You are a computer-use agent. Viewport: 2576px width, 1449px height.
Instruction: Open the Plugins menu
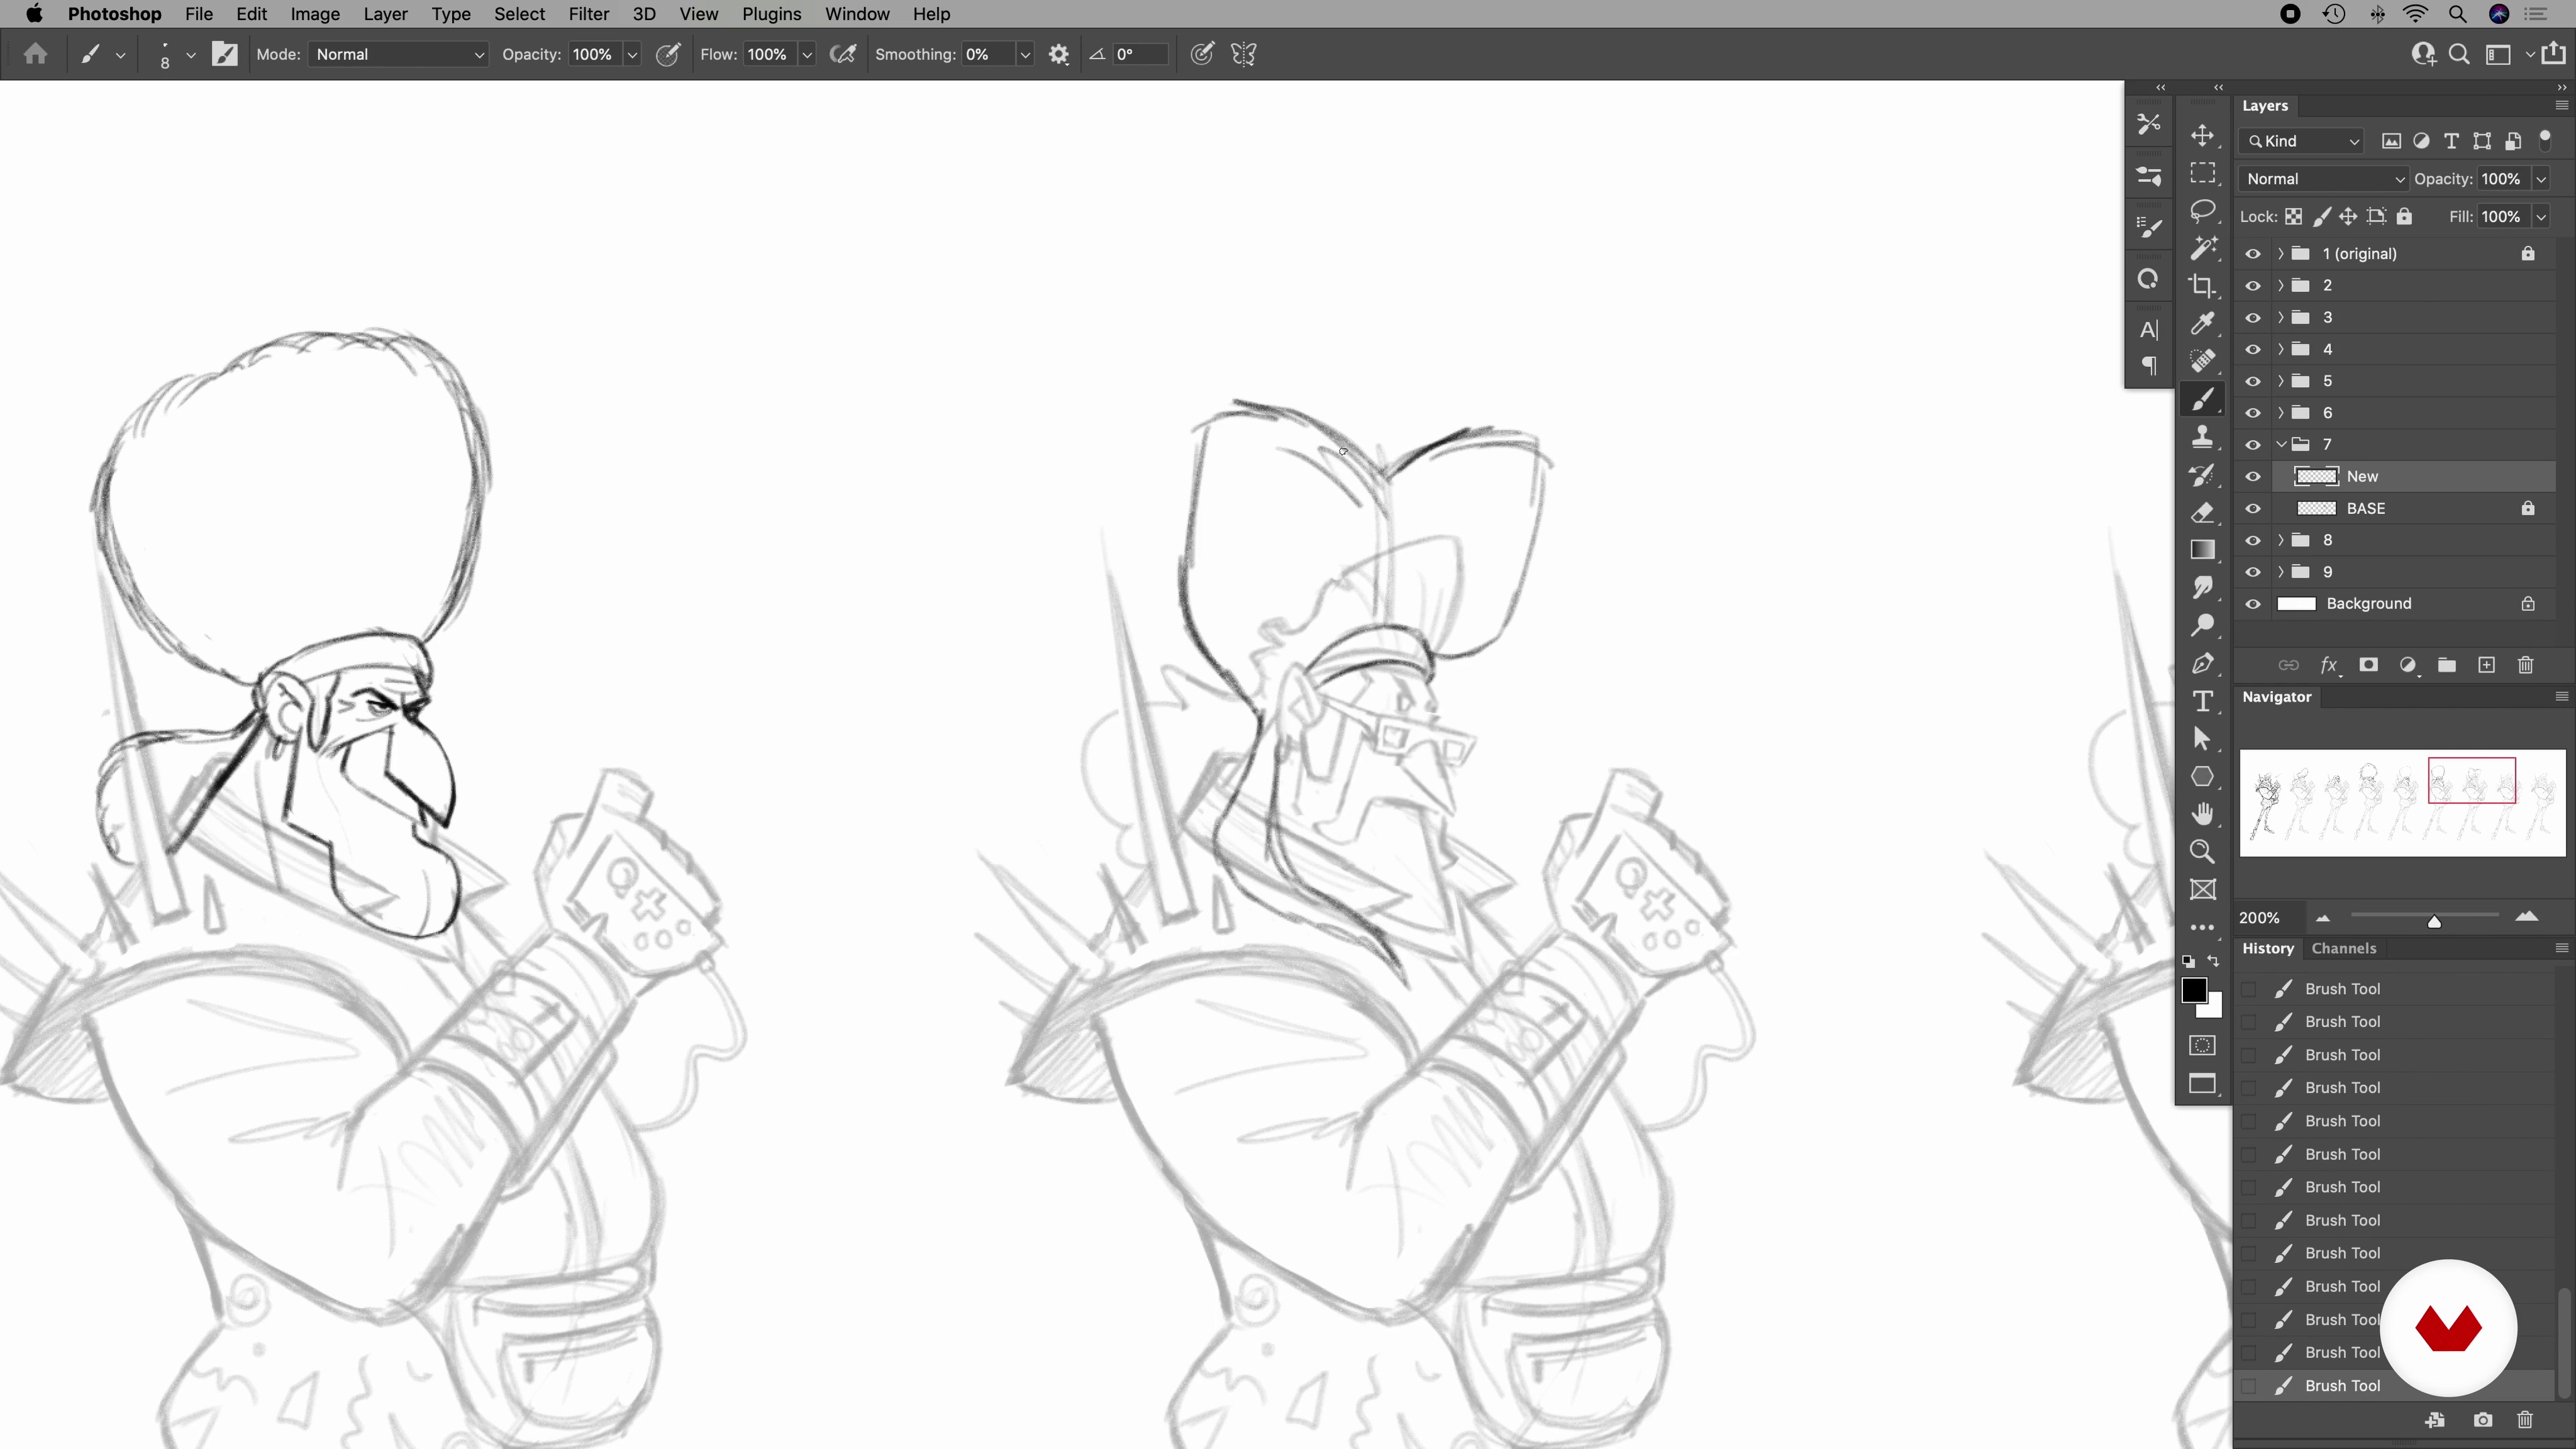coord(771,14)
